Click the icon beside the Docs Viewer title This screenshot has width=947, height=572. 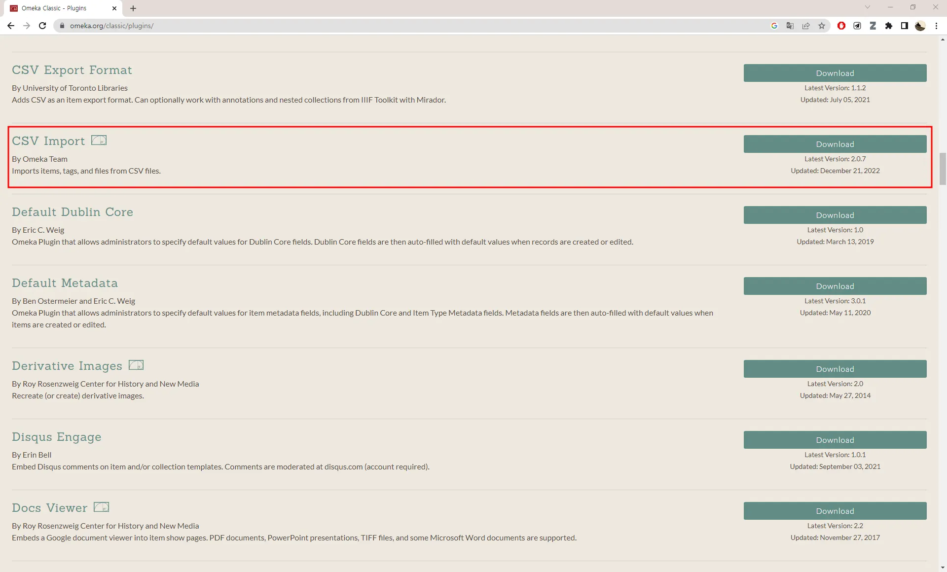pyautogui.click(x=101, y=507)
